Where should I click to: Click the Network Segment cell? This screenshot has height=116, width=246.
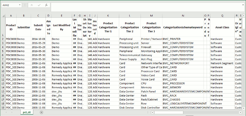point(222,63)
